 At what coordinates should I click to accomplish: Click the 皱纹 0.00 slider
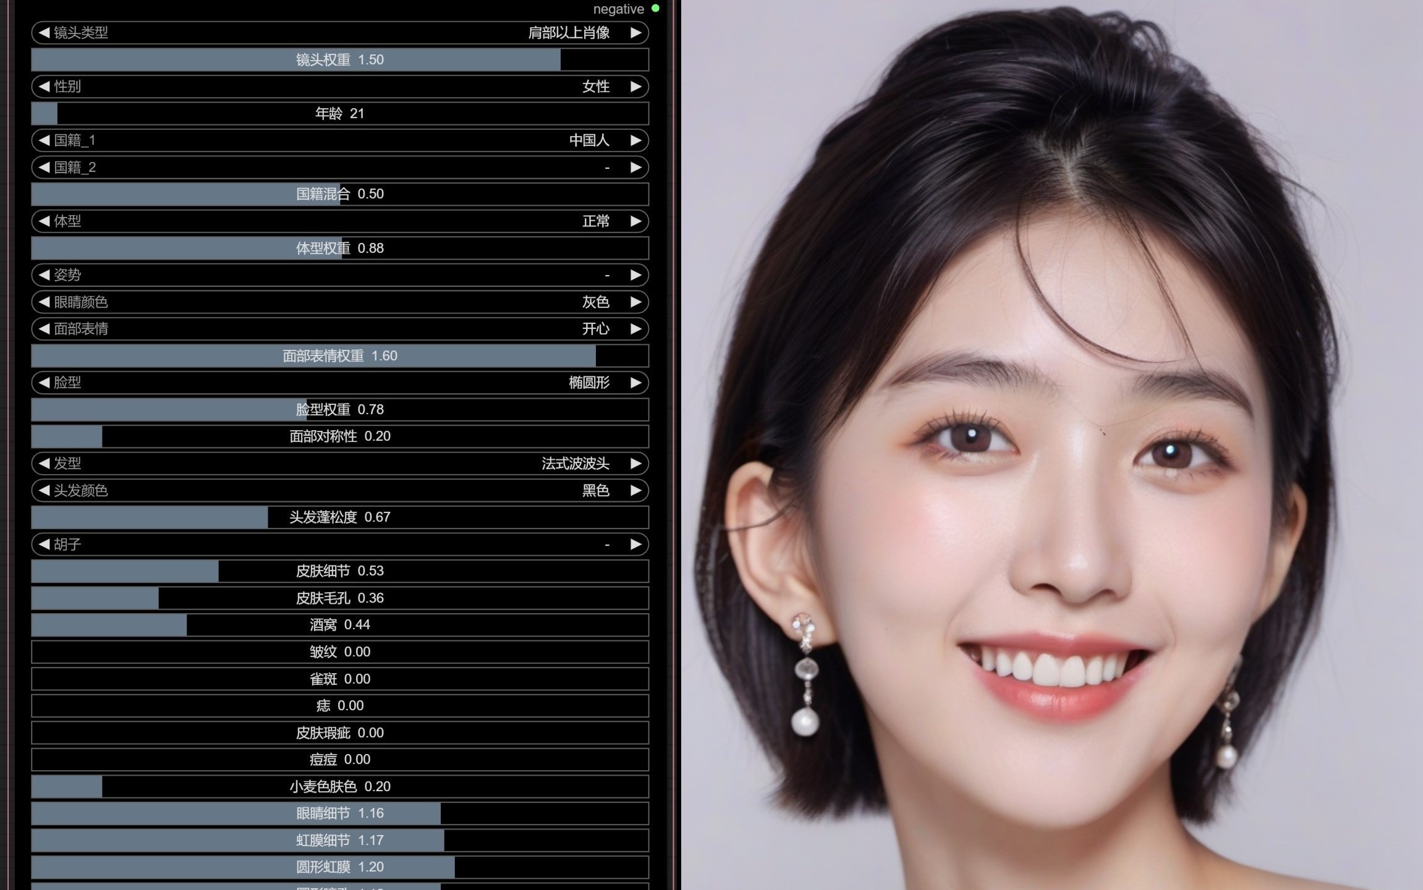click(340, 652)
